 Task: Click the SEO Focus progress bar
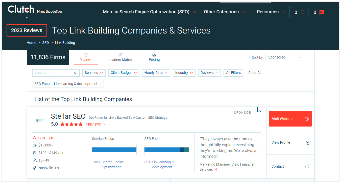point(166,150)
